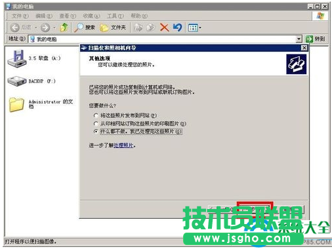Expand the Views dropdown arrow
This screenshot has width=332, height=249.
pos(200,28)
